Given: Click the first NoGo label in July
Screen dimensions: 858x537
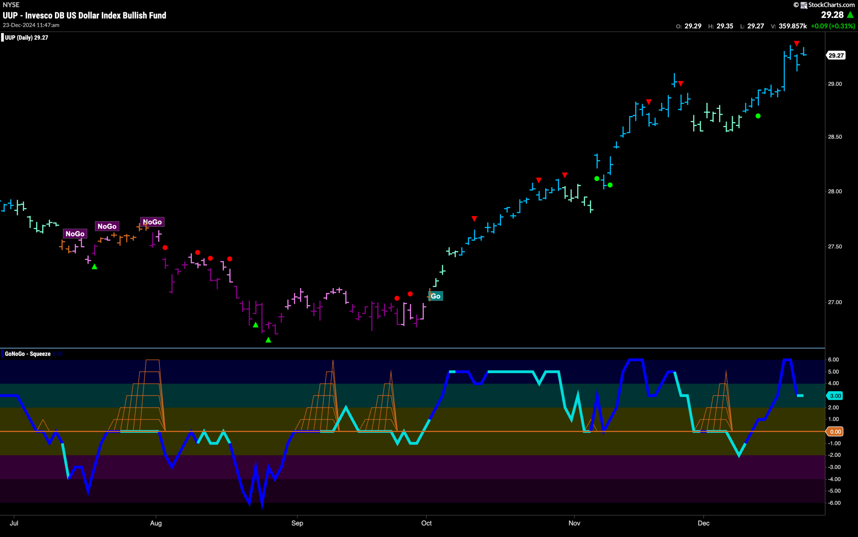Looking at the screenshot, I should 75,234.
